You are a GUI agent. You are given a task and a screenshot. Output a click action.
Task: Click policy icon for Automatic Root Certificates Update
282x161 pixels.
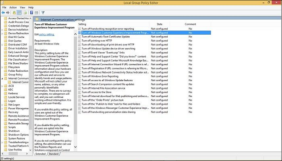[x=80, y=37]
